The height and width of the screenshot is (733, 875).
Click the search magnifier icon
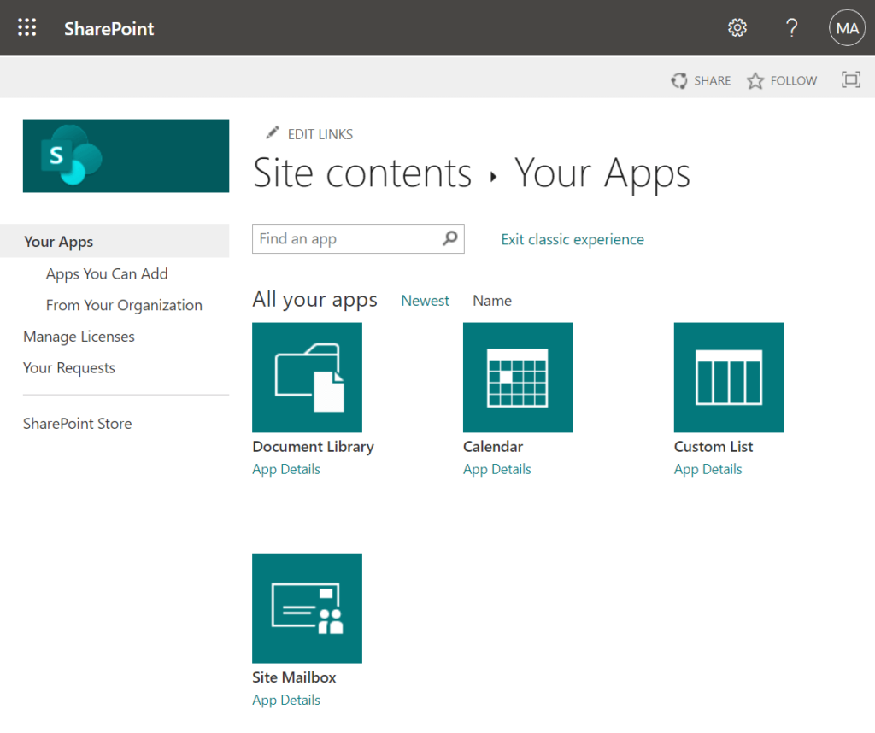coord(449,238)
